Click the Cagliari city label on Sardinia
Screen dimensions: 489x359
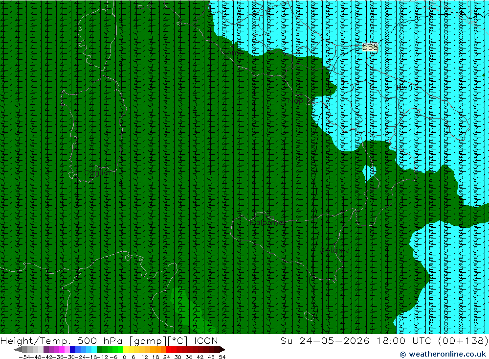[x=99, y=173]
